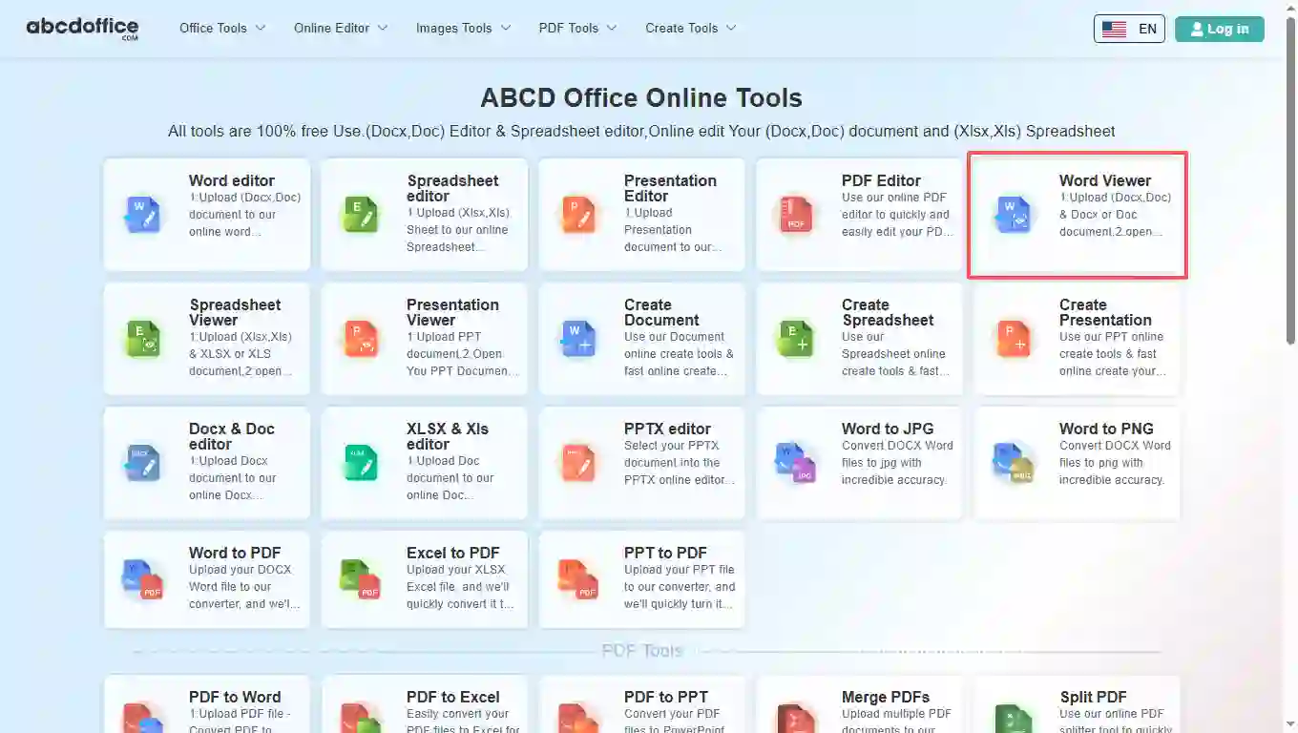Click the Word Viewer card icon
The width and height of the screenshot is (1298, 733).
pos(1013,215)
